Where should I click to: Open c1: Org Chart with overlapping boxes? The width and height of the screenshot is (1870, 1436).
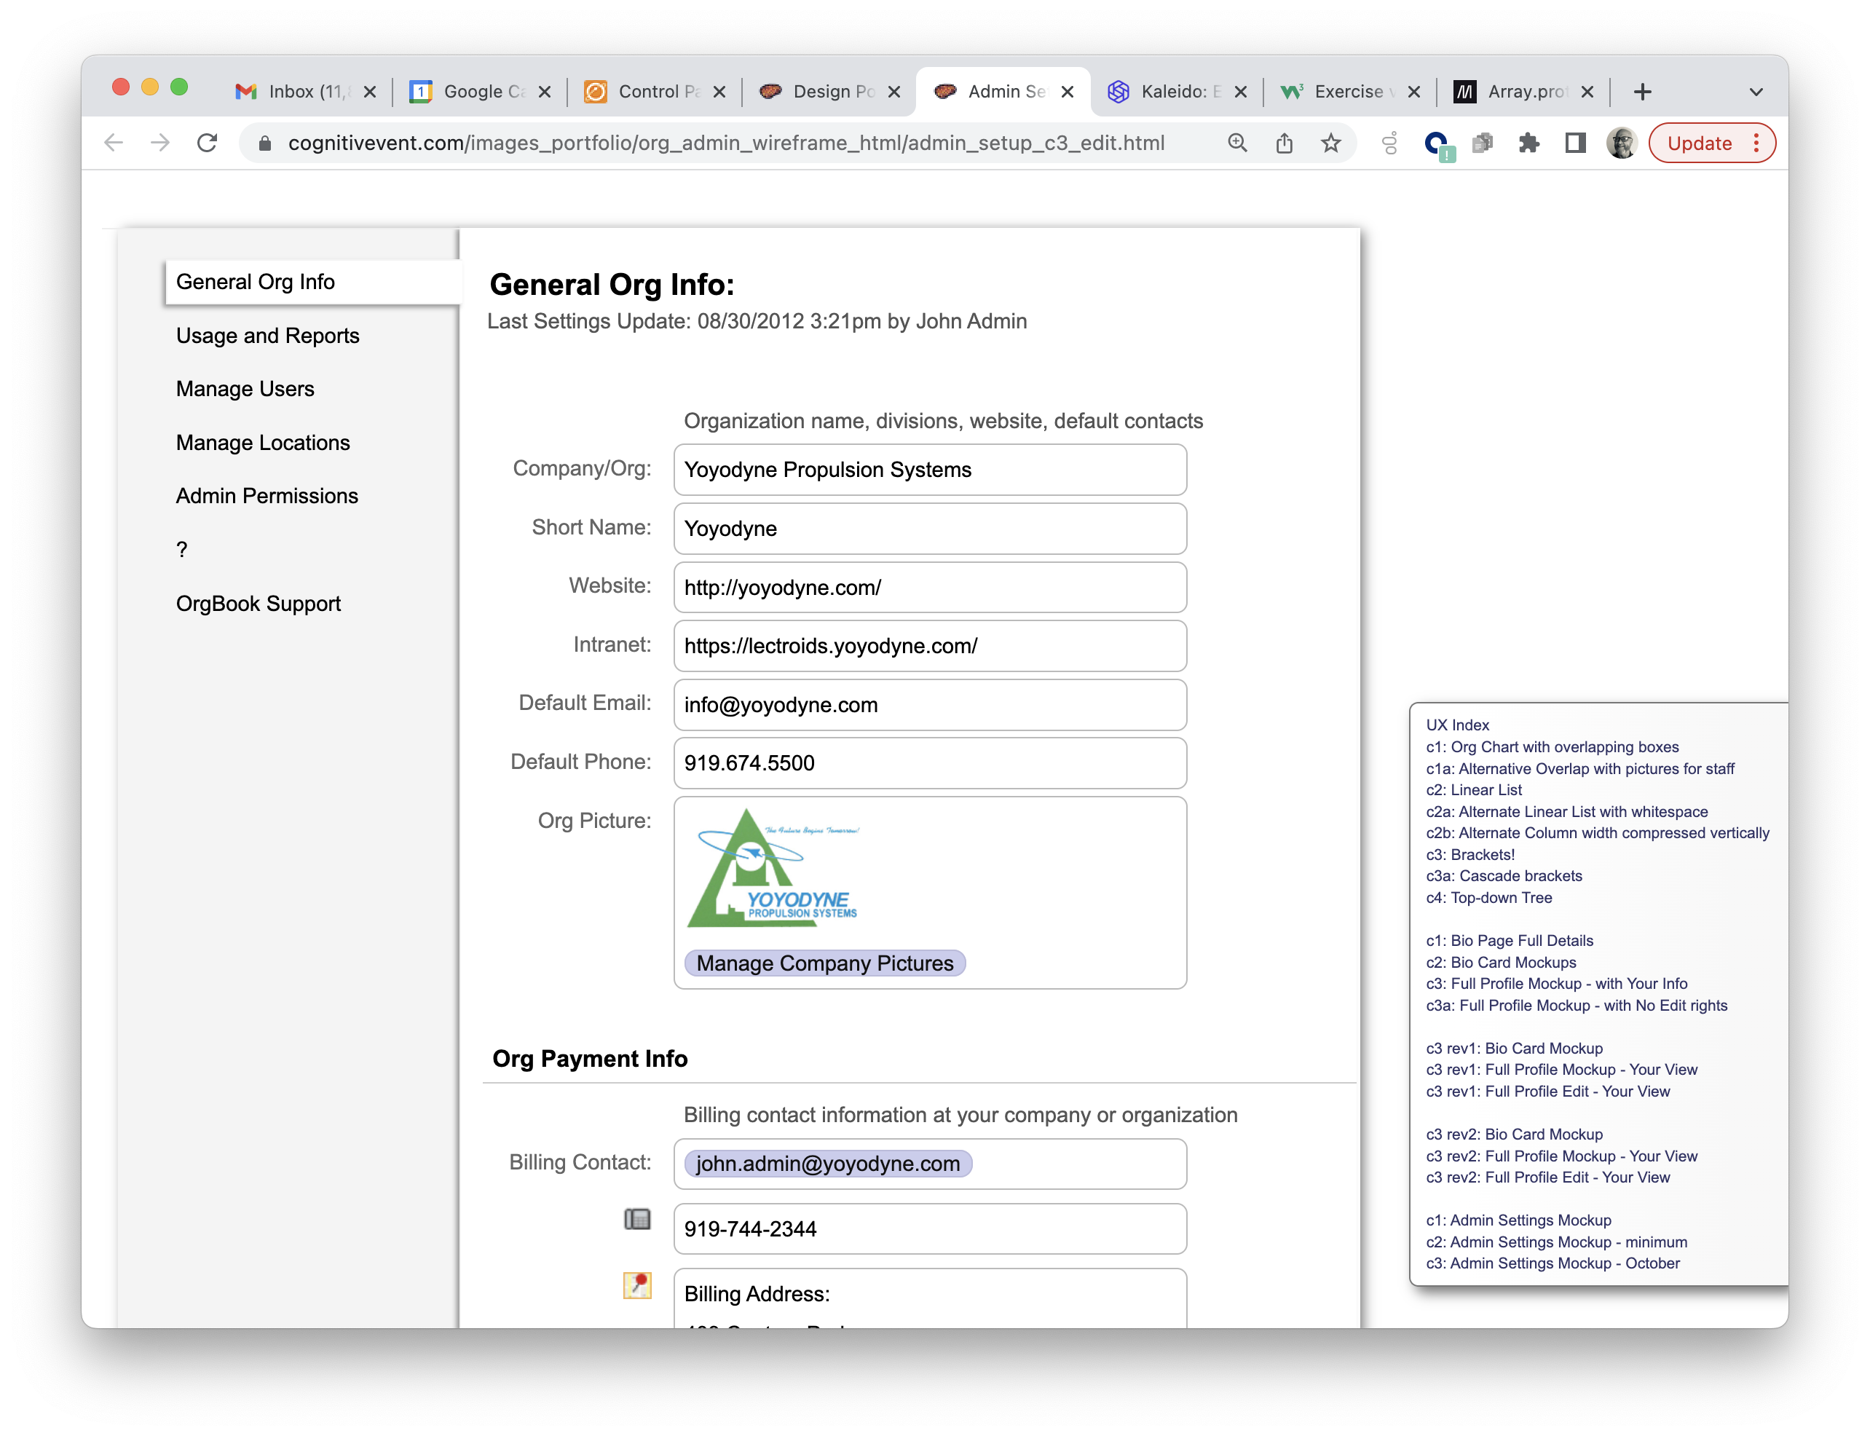pos(1552,747)
